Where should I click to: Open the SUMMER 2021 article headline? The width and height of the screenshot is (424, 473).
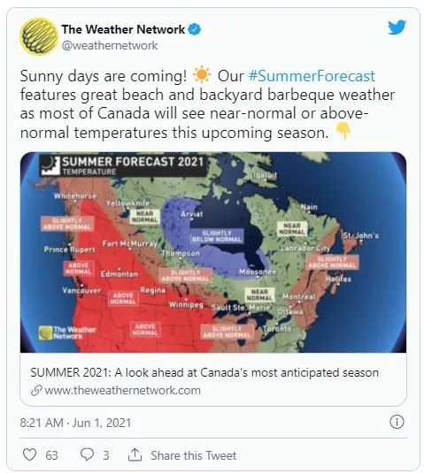[x=204, y=372]
